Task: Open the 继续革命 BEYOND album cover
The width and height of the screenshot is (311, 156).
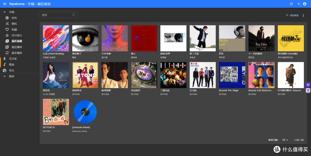Action: [x=85, y=75]
